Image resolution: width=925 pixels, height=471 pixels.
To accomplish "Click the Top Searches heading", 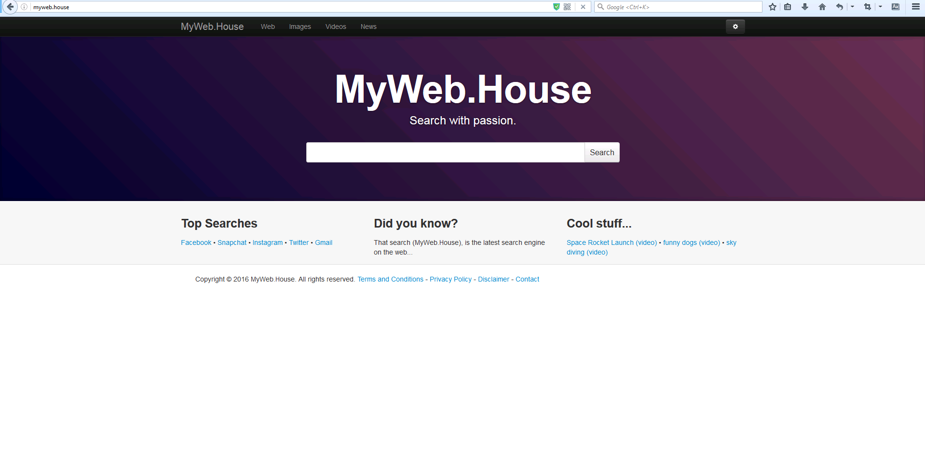I will [219, 223].
